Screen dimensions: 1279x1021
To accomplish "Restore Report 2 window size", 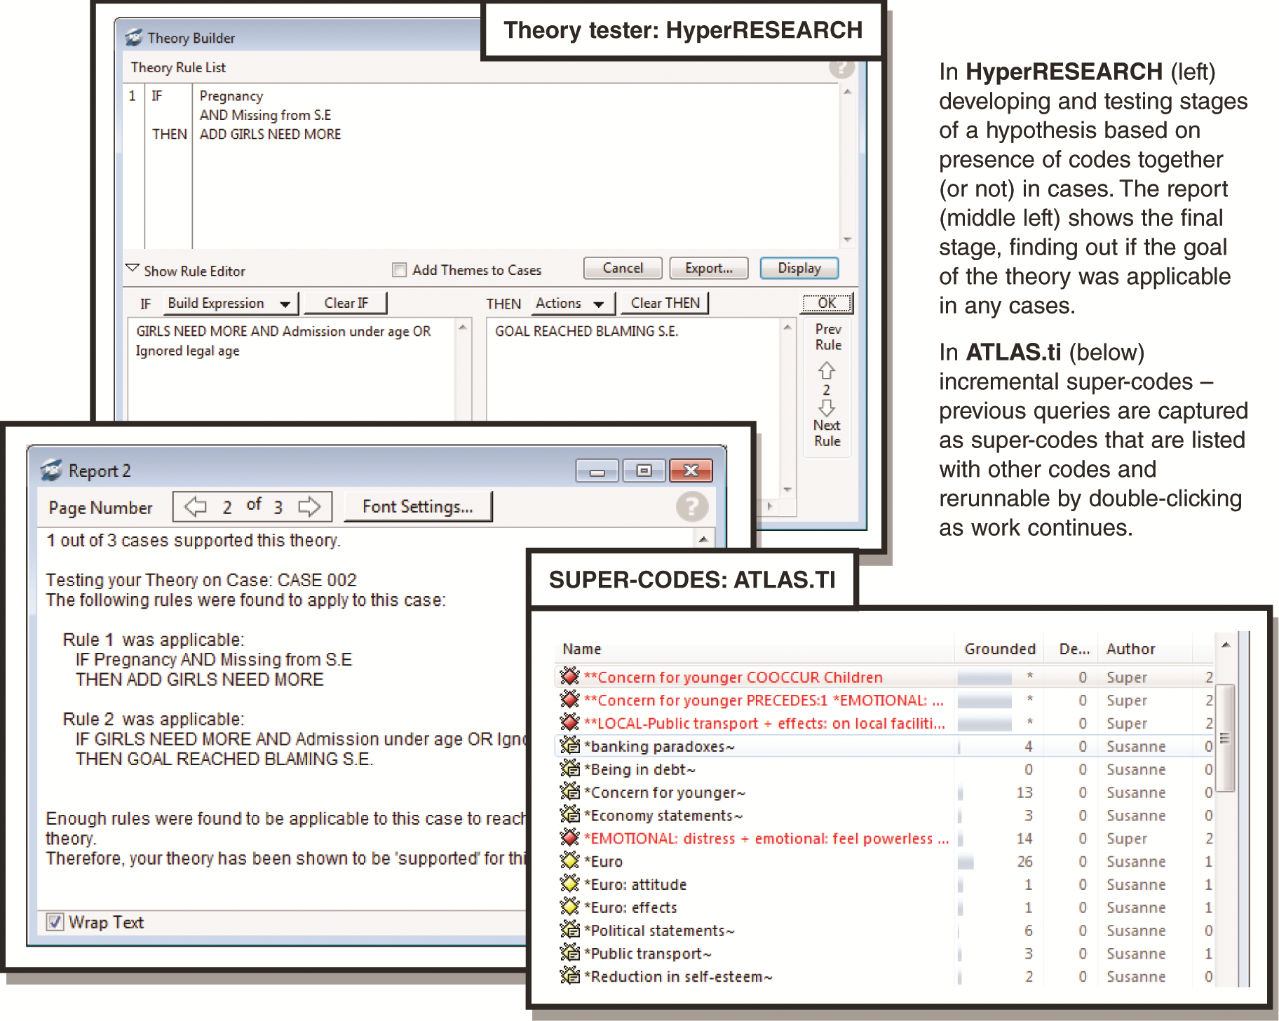I will pos(644,471).
